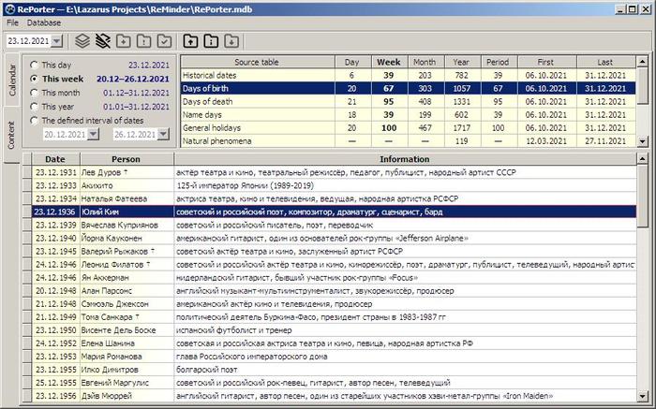Screen dimensions: 656x409
Task: Click the stacked layers toolbar icon
Action: click(x=82, y=41)
